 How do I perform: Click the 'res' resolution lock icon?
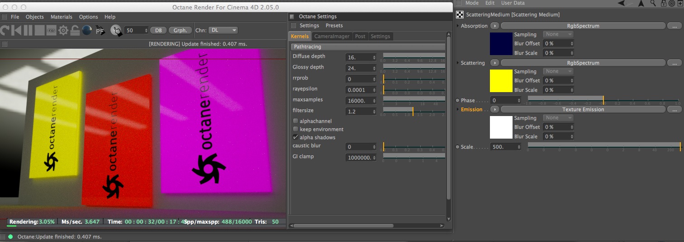(x=52, y=30)
